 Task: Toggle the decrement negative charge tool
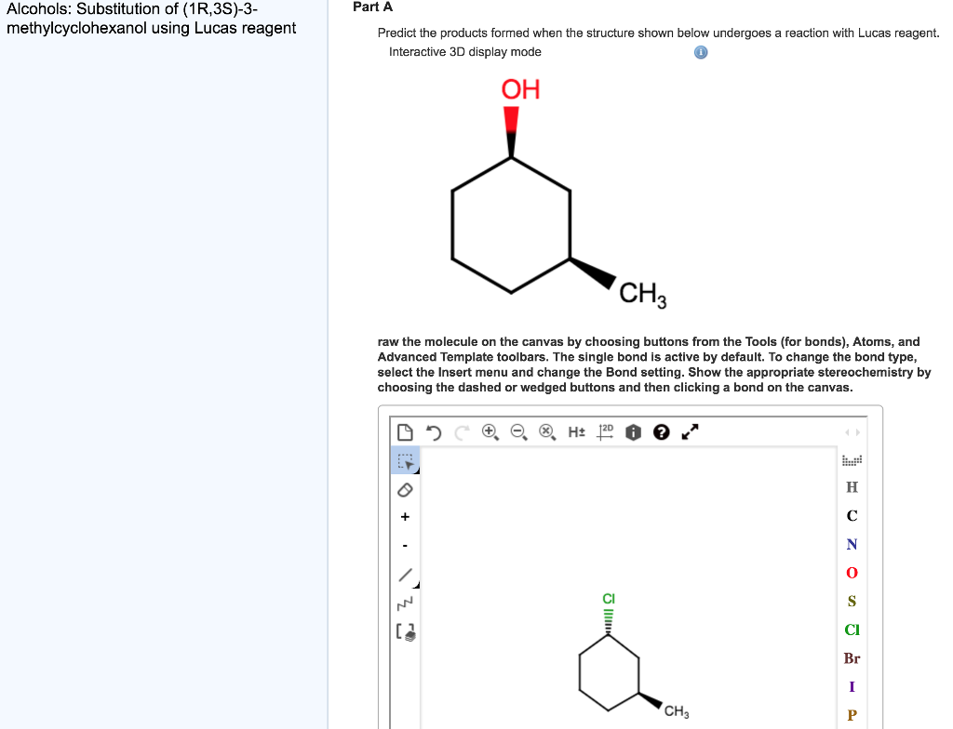pyautogui.click(x=404, y=546)
